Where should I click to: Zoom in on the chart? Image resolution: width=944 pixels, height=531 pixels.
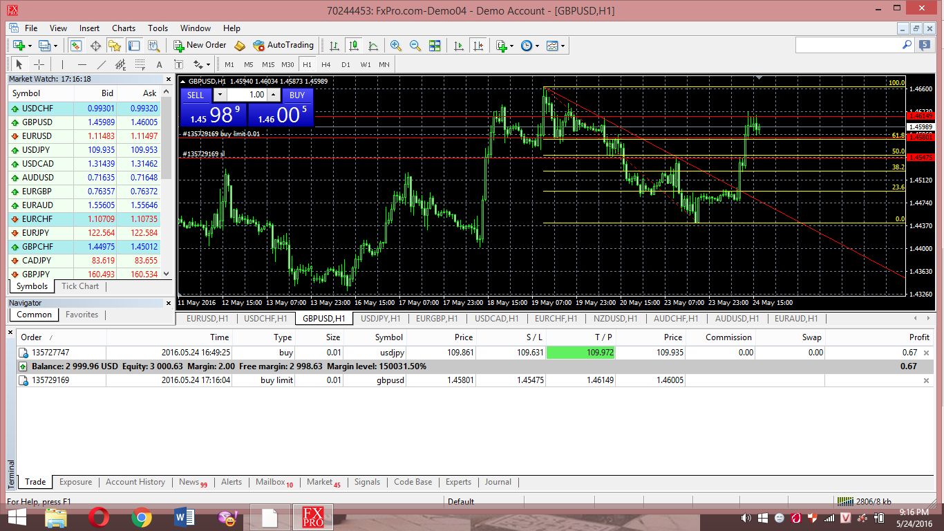pyautogui.click(x=396, y=46)
